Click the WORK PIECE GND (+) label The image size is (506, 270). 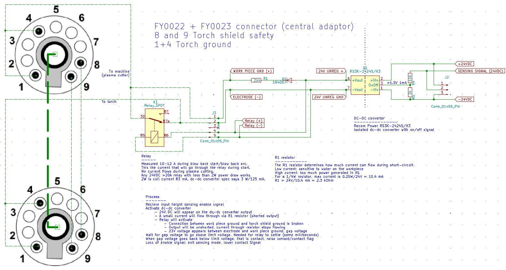pyautogui.click(x=252, y=71)
